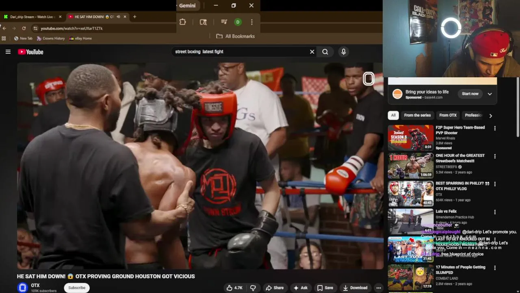Open a new tab with plus button
This screenshot has width=520, height=293.
[134, 17]
